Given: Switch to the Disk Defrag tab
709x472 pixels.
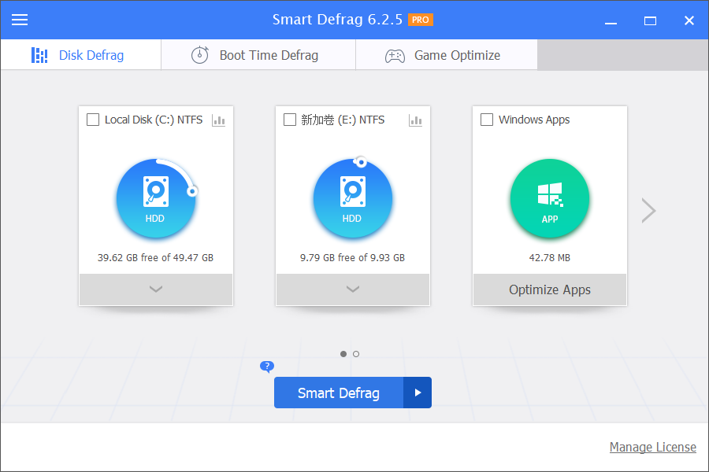Looking at the screenshot, I should tap(80, 55).
